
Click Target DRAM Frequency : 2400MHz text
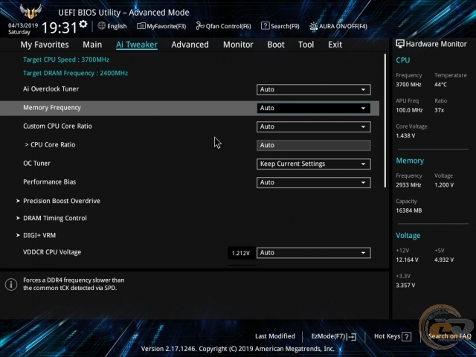coord(75,73)
